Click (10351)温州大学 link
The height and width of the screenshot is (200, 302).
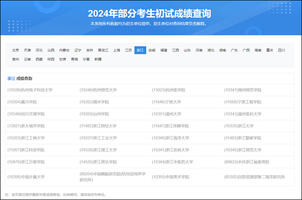point(167,114)
